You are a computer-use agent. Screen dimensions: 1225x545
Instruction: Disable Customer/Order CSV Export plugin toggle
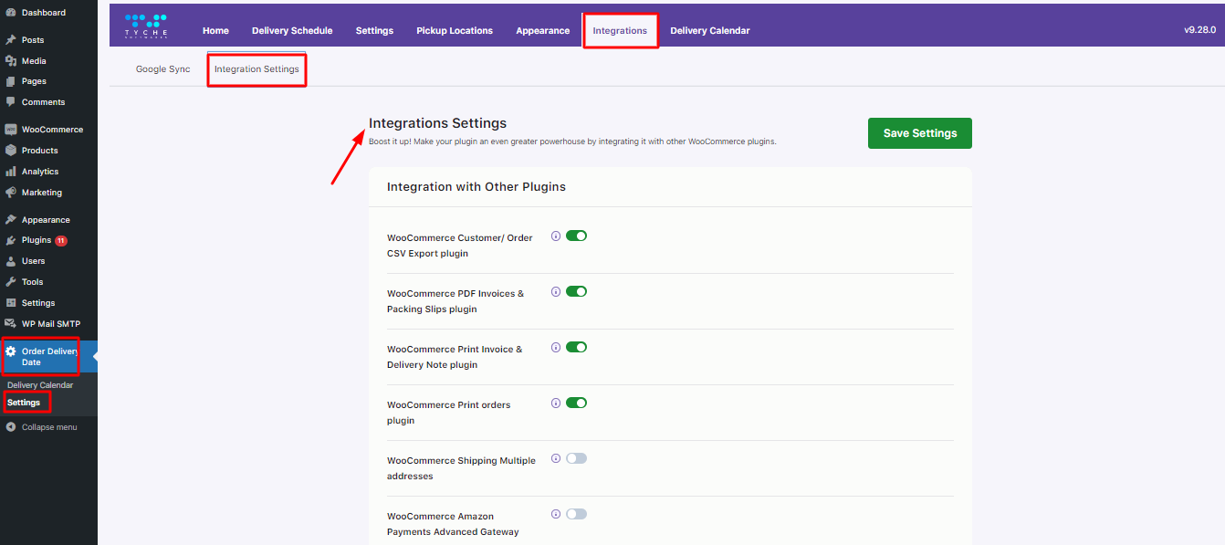576,236
